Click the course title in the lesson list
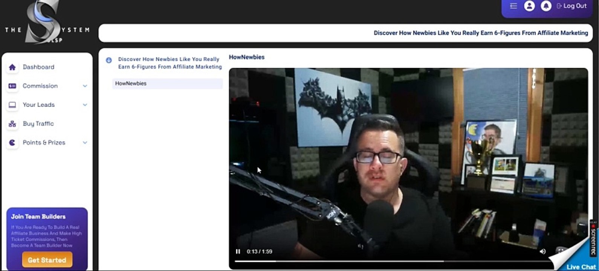Viewport: 599px width, 271px height. [x=170, y=63]
